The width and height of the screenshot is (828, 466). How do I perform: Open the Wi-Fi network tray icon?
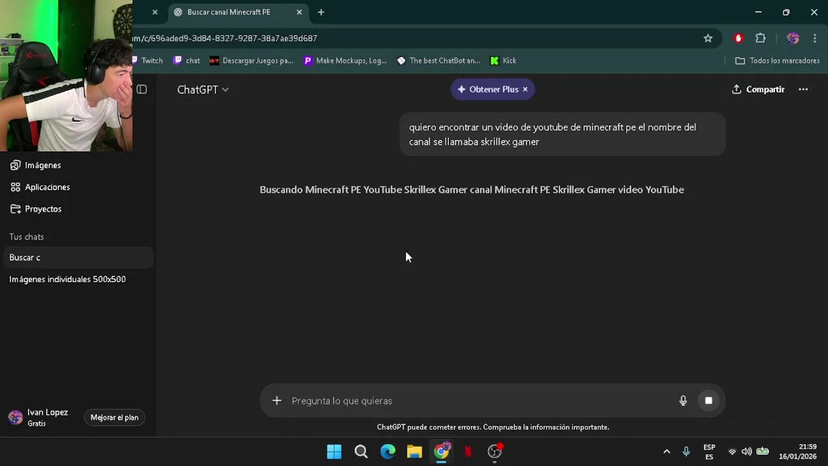point(732,452)
